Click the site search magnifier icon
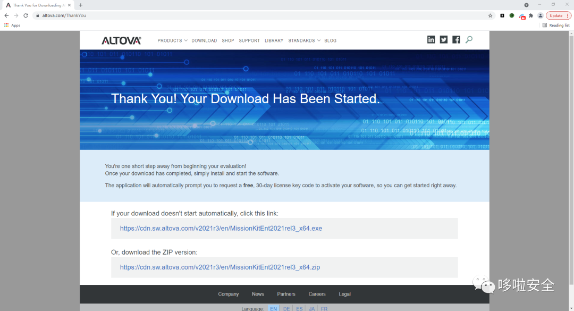This screenshot has height=311, width=574. pyautogui.click(x=469, y=39)
